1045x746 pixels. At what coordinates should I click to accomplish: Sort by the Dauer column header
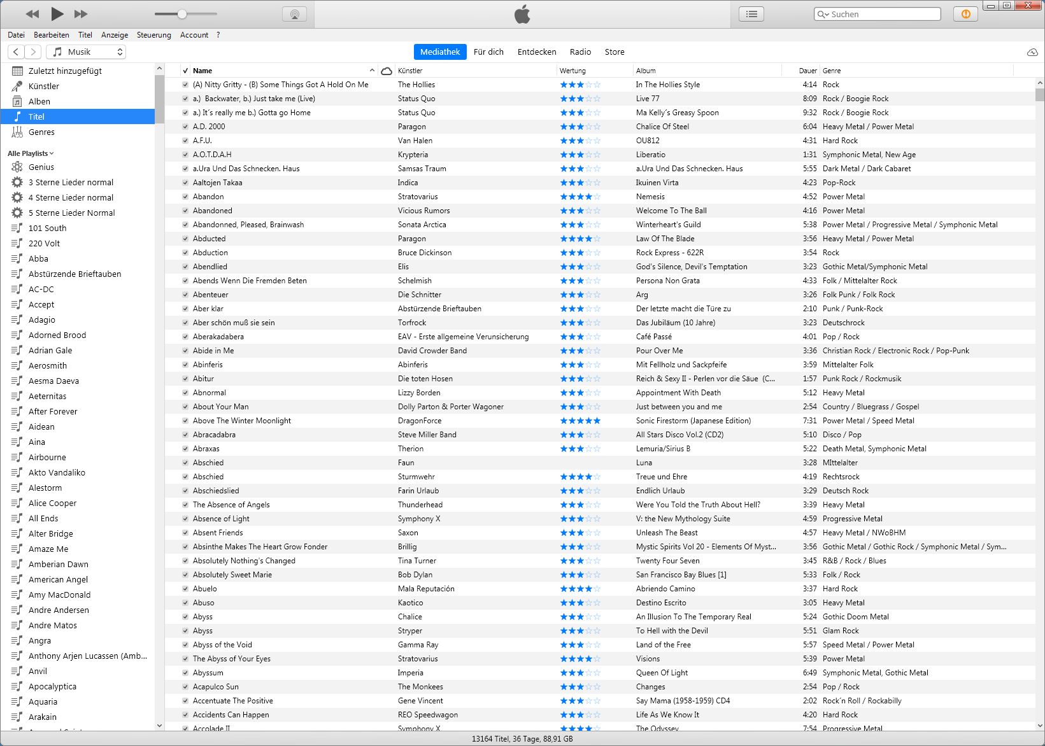point(800,71)
